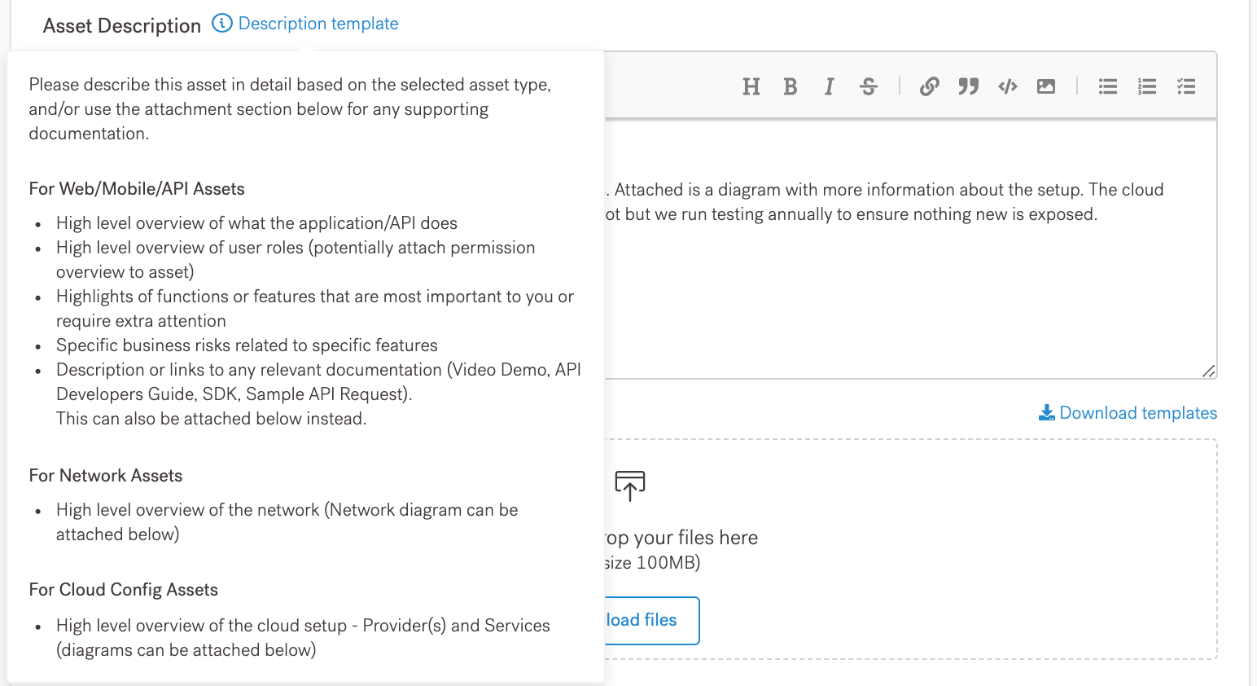Click the download arrow icon before Download templates
This screenshot has width=1257, height=686.
(x=1046, y=413)
